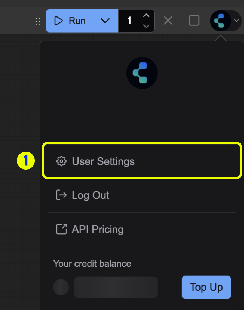The width and height of the screenshot is (251, 328).
Task: Click the batch count number input field
Action: (130, 21)
